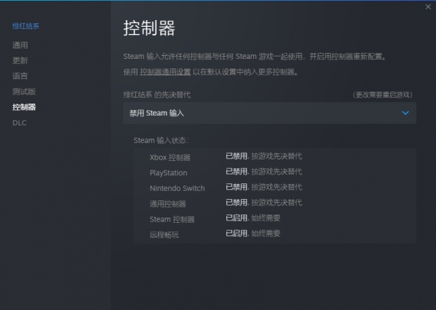Open the 测试版 sidebar tab
The width and height of the screenshot is (436, 310).
coord(24,92)
